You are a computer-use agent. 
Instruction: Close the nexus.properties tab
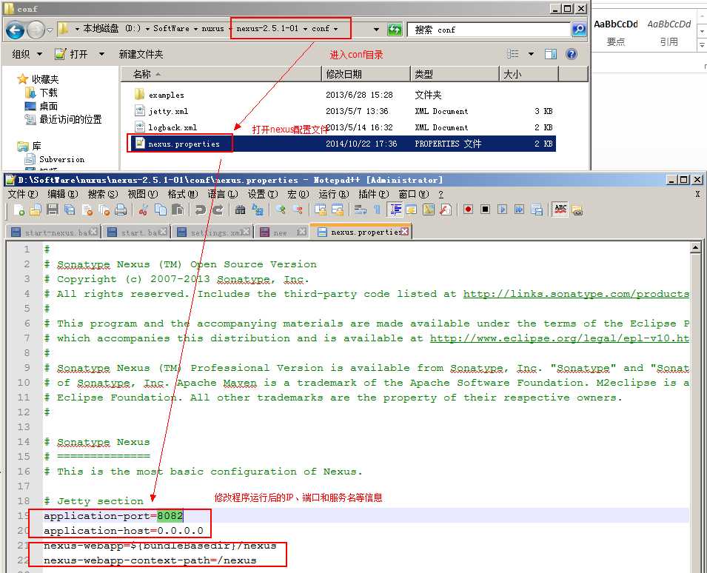[x=405, y=231]
